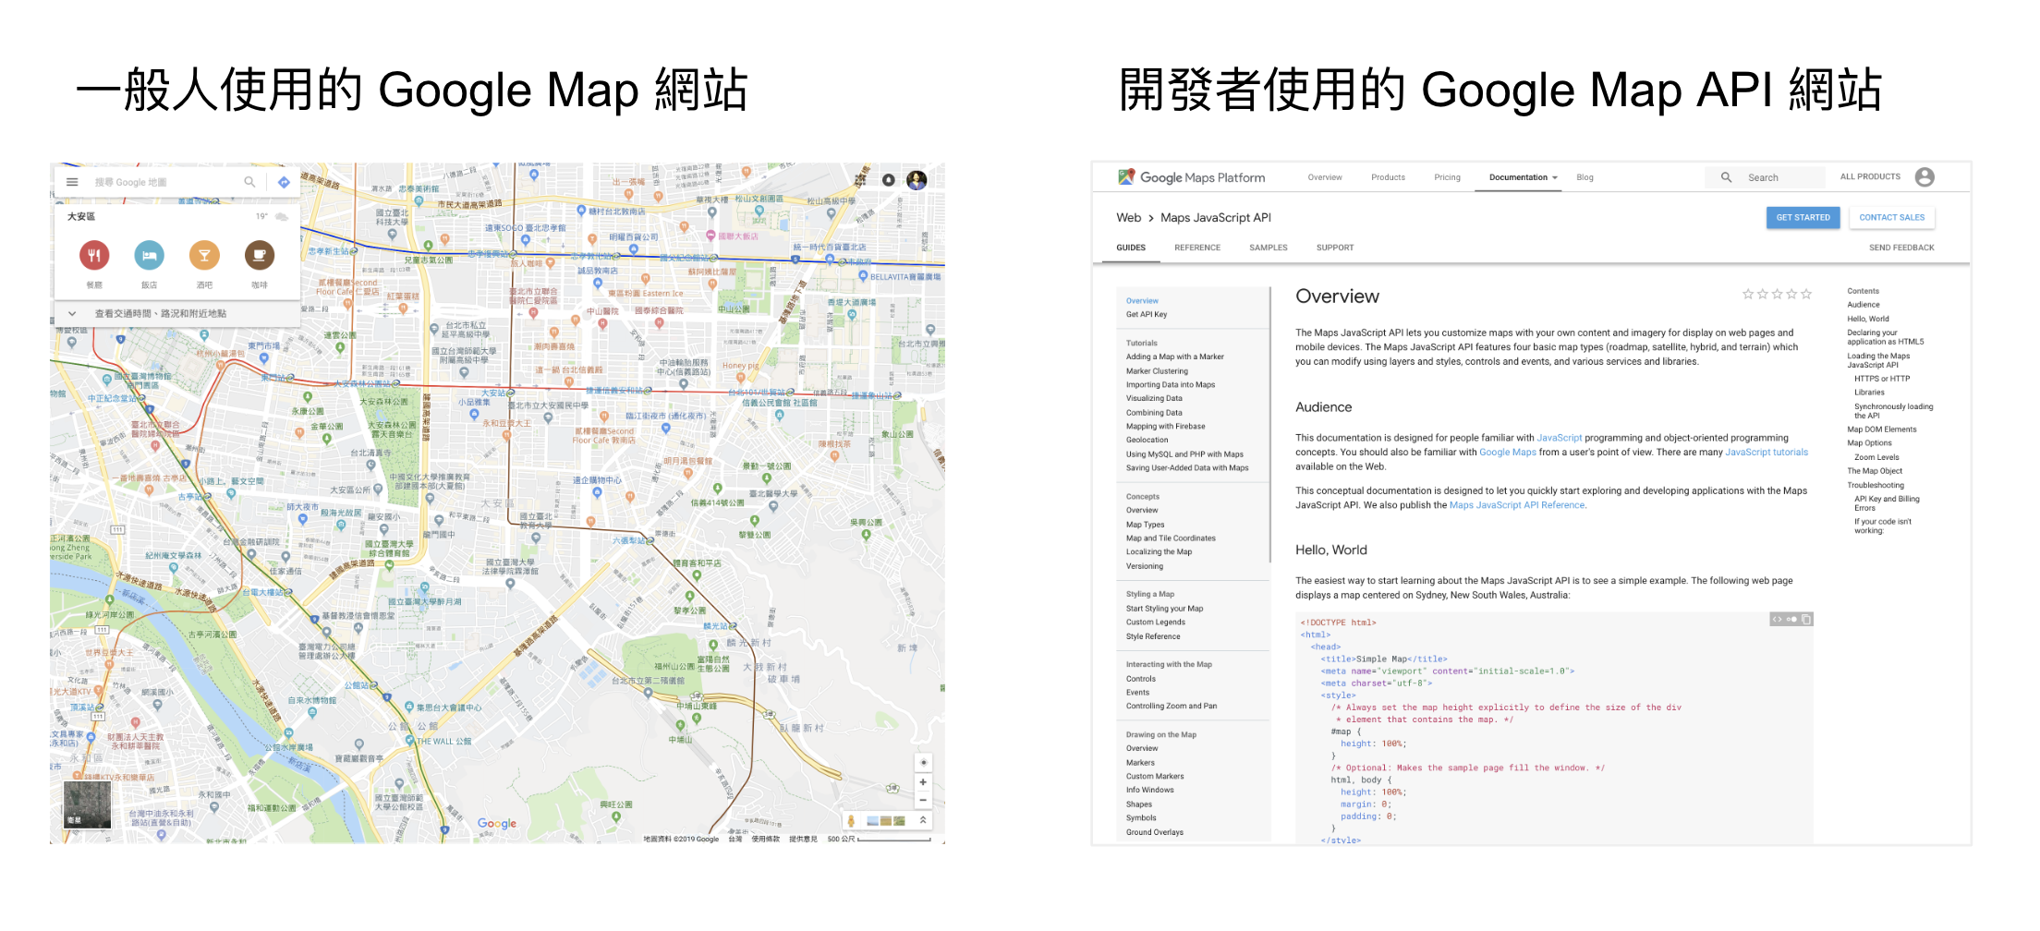Image resolution: width=2040 pixels, height=931 pixels.
Task: Open the Google Maps hamburger menu
Action: tap(72, 182)
